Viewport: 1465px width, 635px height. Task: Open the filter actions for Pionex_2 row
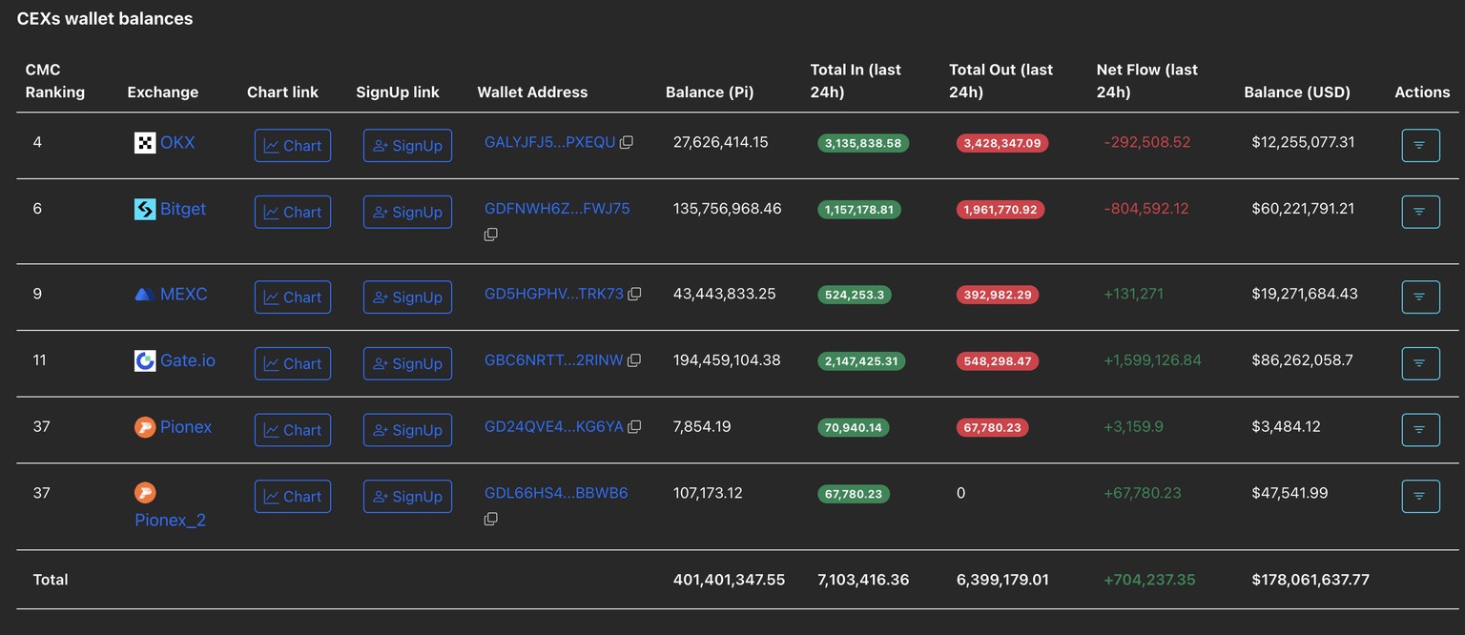[1420, 497]
